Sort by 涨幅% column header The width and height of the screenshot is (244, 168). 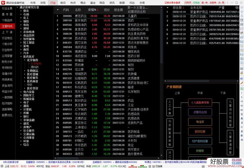tap(93, 10)
